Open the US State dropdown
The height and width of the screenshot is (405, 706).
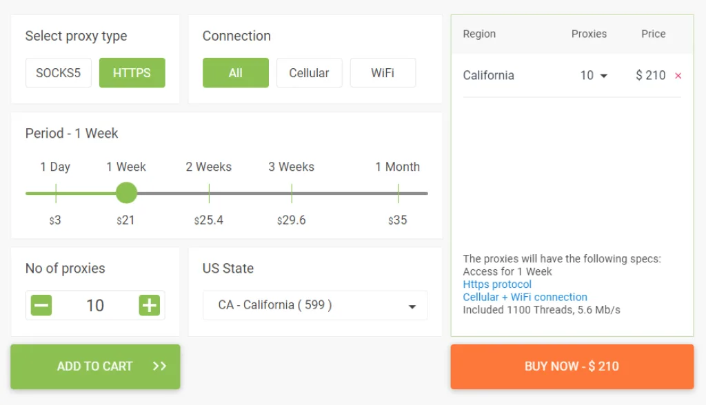(x=314, y=305)
